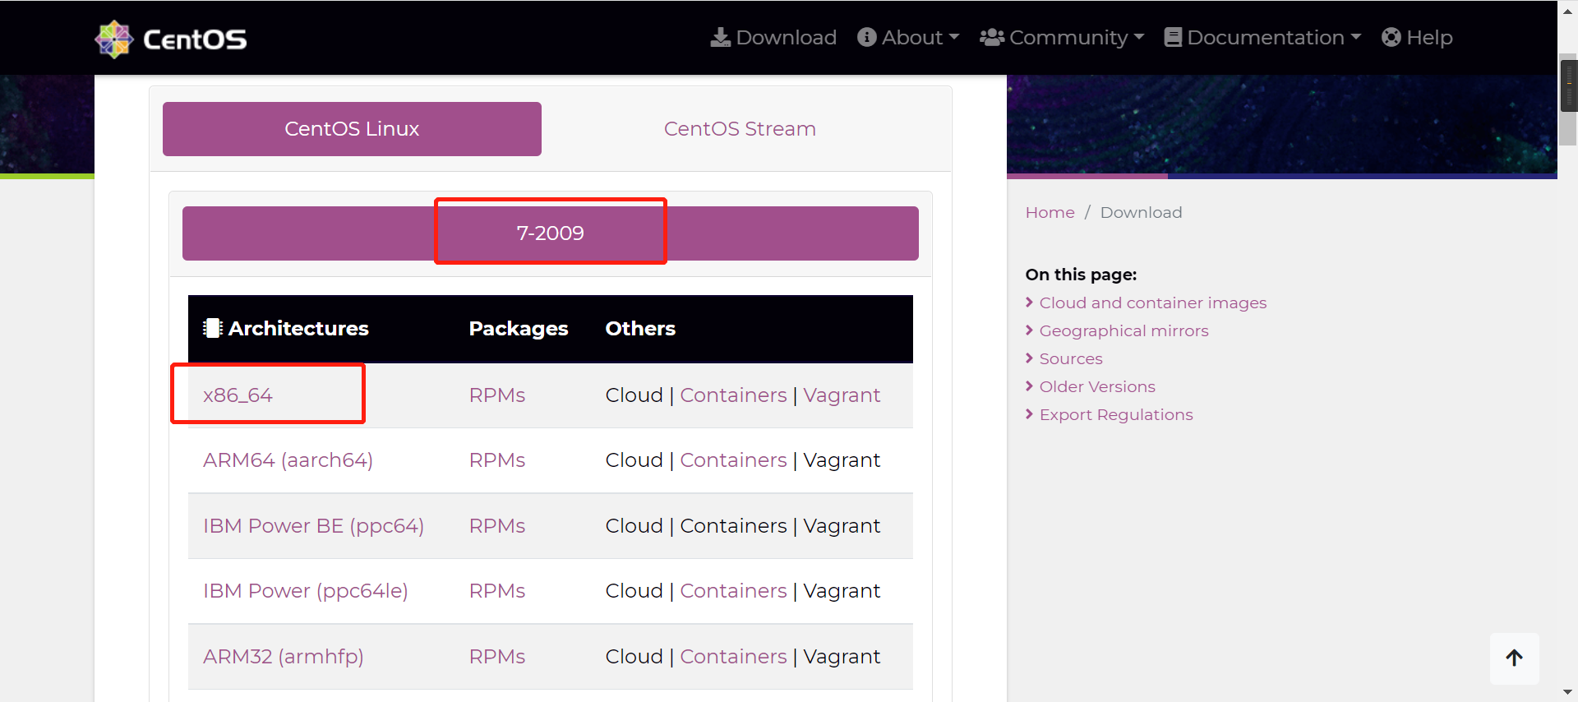Open RPMs link in x86_64 row
Screen dimensions: 1578x702
pyautogui.click(x=497, y=395)
